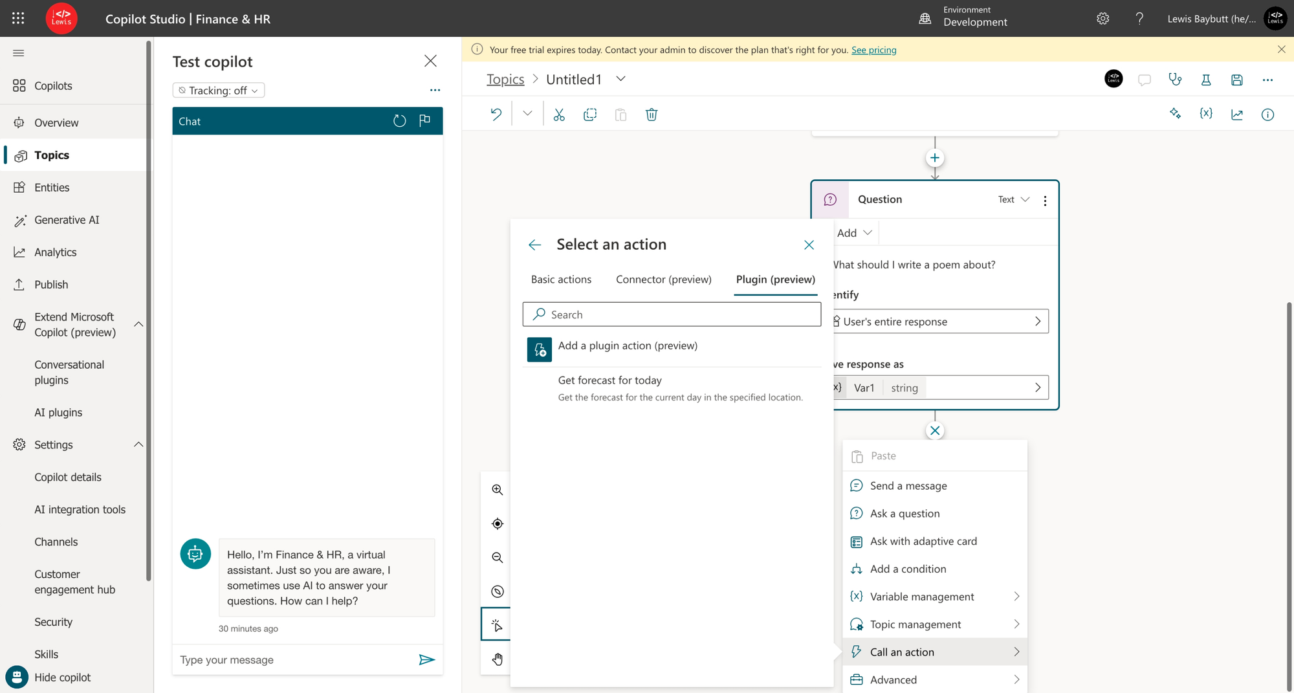The width and height of the screenshot is (1294, 693).
Task: Follow the See pricing link
Action: pyautogui.click(x=873, y=50)
